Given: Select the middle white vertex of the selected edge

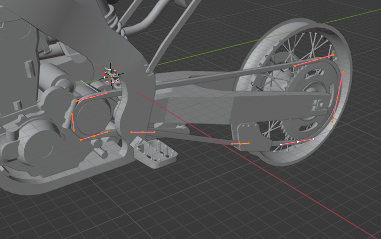Looking at the screenshot, I should point(298,142).
